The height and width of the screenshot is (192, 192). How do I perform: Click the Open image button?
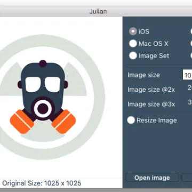152,178
